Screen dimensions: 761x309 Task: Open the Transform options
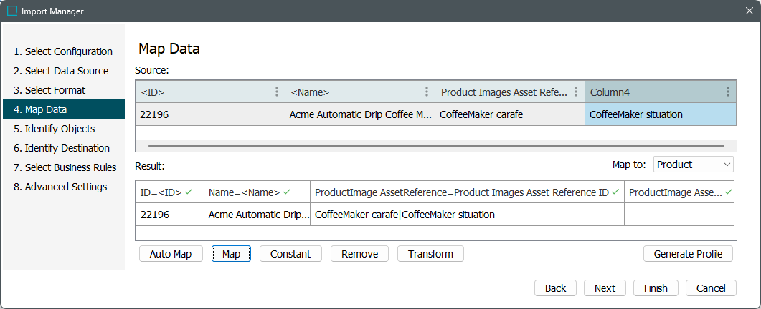point(430,254)
